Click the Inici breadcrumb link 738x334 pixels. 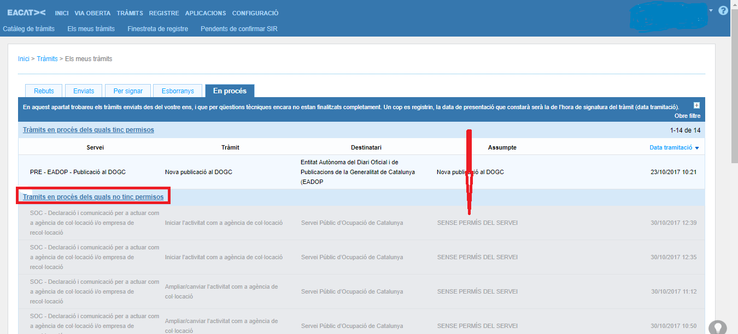[x=24, y=59]
